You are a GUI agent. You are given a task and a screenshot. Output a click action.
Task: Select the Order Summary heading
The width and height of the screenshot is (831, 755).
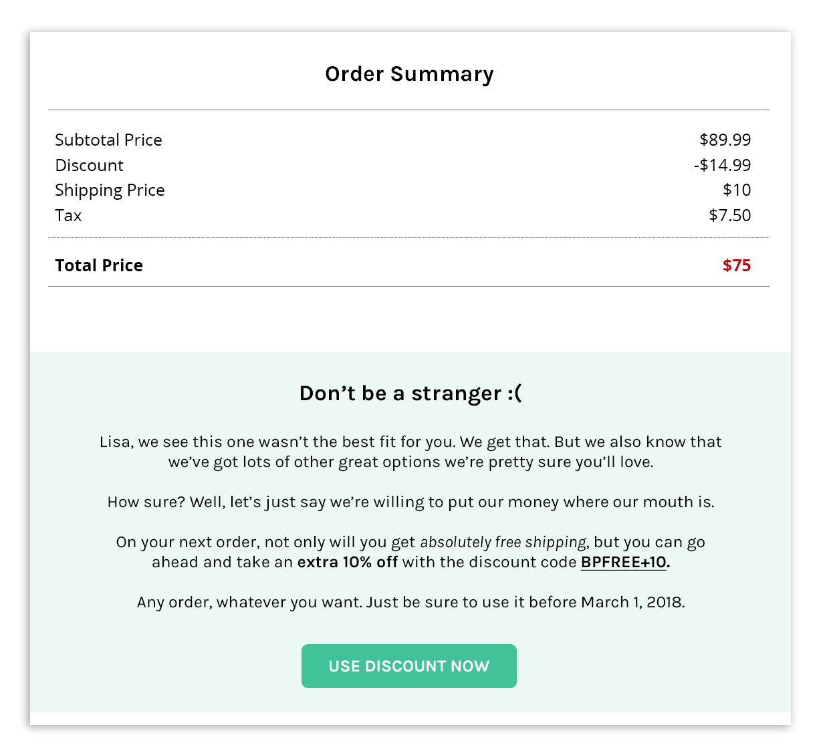[x=409, y=74]
